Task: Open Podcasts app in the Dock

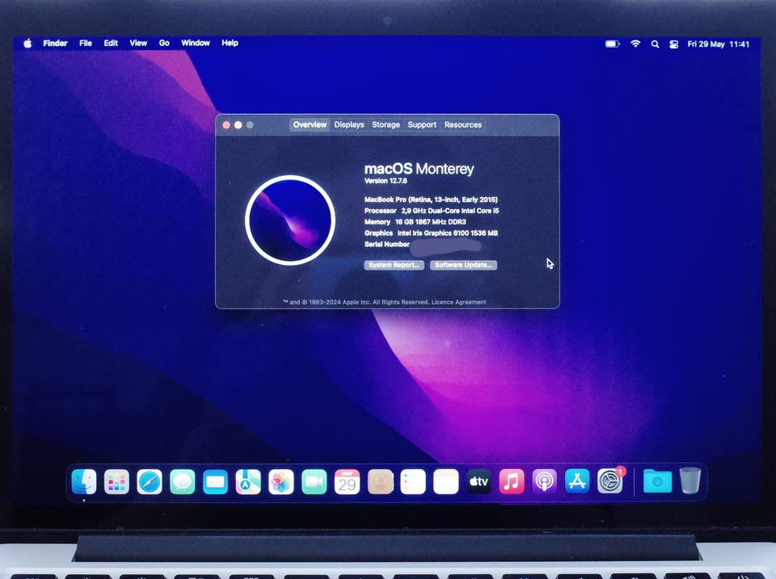Action: (x=544, y=481)
